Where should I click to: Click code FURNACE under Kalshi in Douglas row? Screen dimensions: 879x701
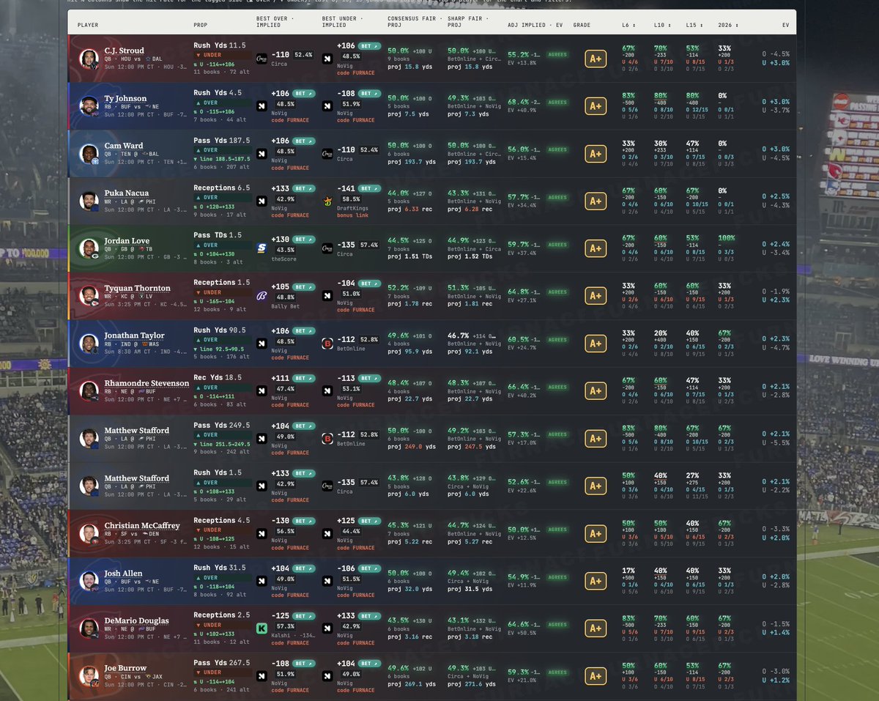click(x=289, y=642)
